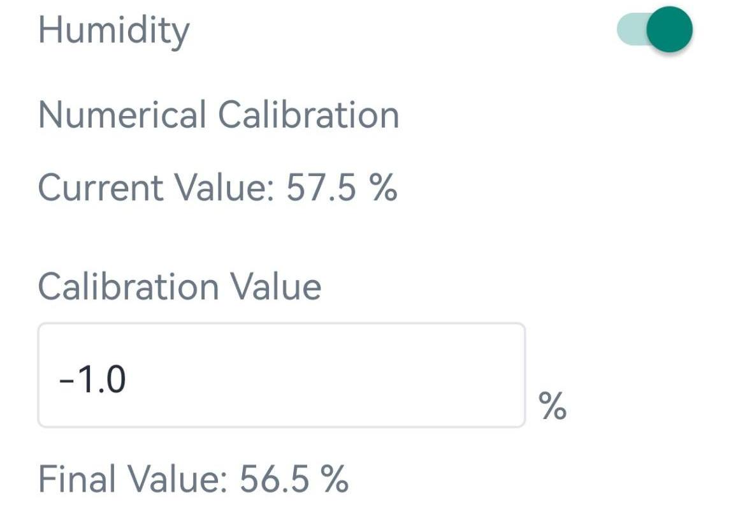The width and height of the screenshot is (738, 523).
Task: Tap the 56.5 % final reading
Action: pos(294,479)
